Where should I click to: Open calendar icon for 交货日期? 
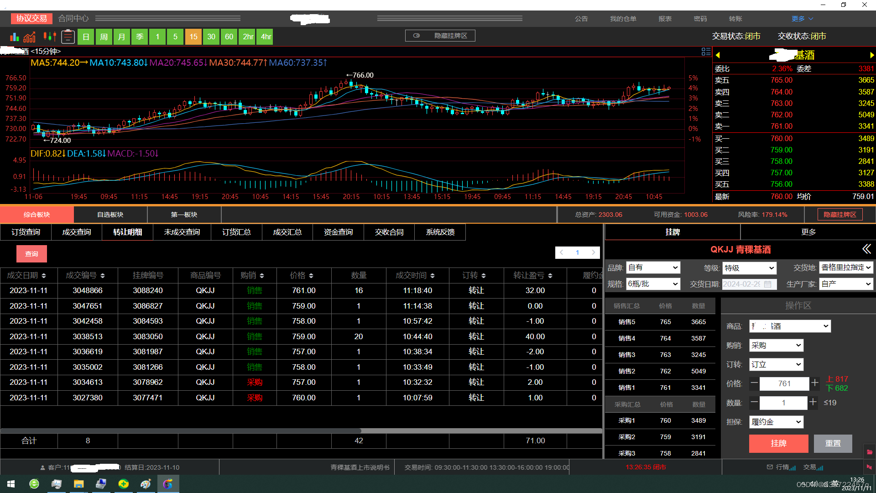[768, 284]
